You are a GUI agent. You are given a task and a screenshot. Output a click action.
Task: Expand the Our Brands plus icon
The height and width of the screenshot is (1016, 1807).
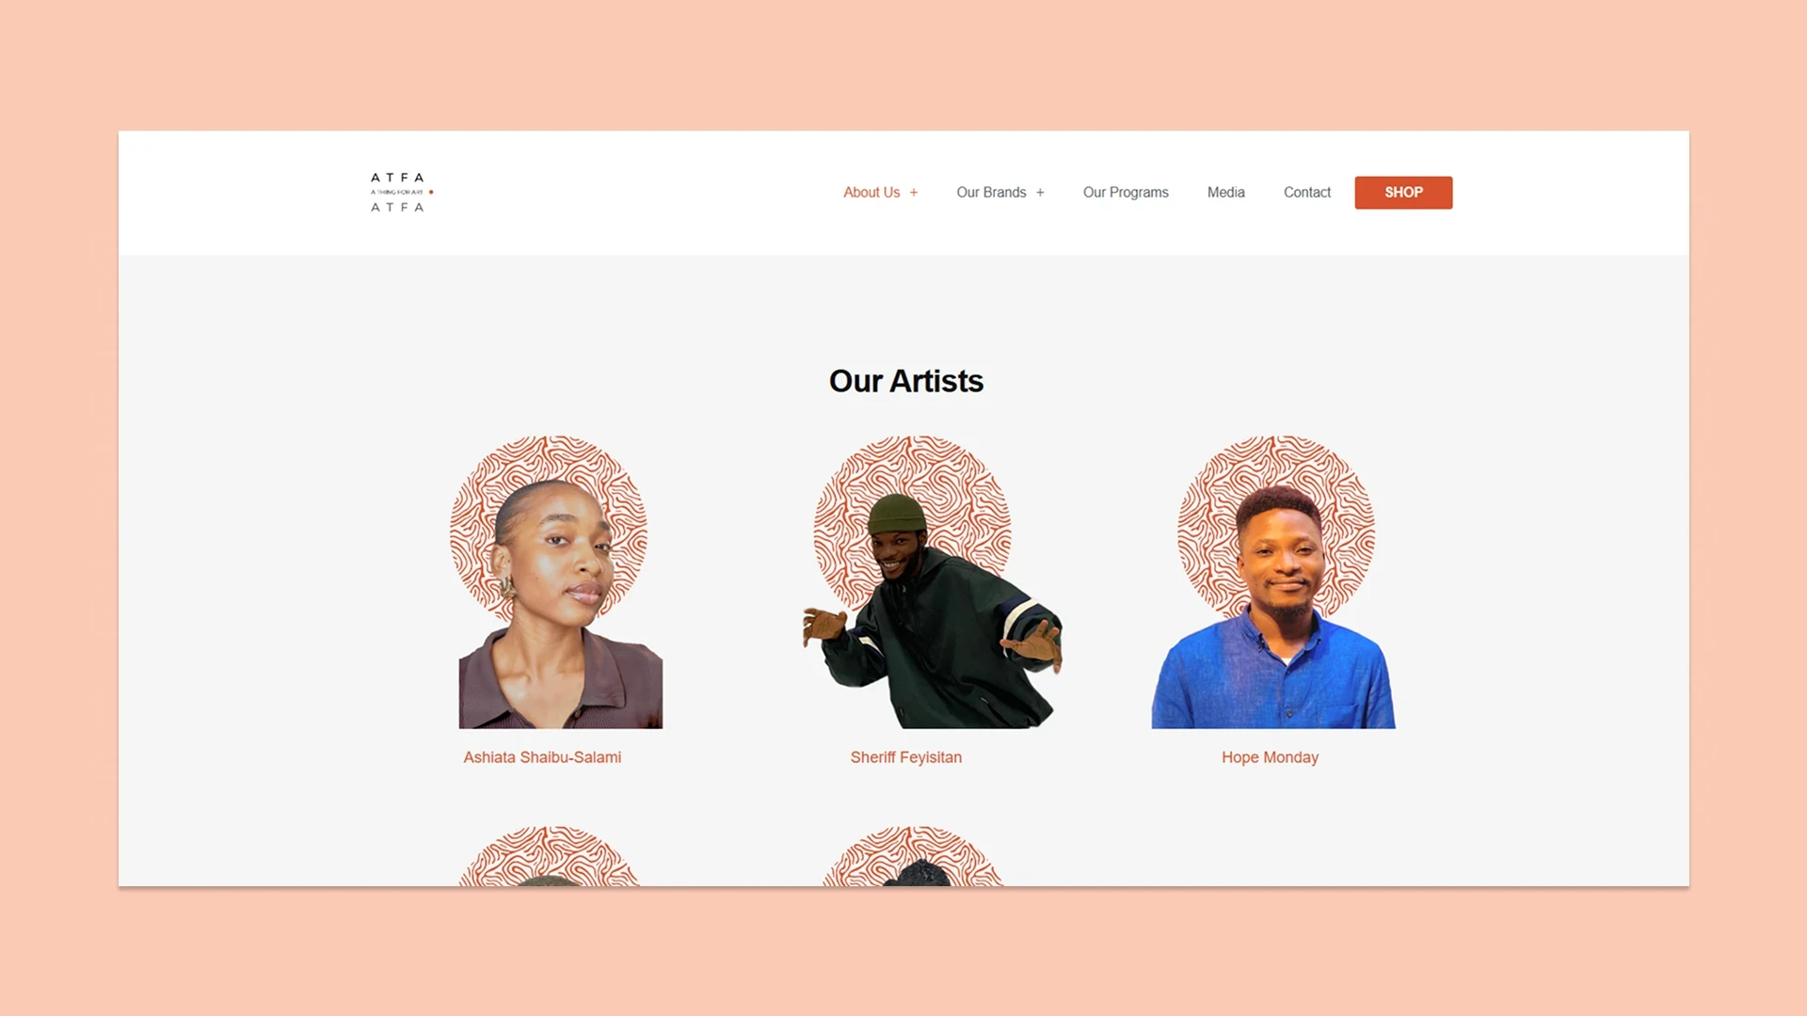click(1040, 193)
